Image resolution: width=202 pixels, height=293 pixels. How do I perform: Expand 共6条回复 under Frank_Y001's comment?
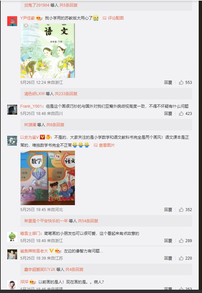55,125
